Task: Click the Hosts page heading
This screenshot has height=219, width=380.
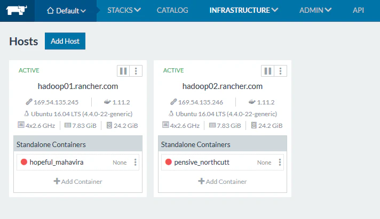Action: (23, 42)
